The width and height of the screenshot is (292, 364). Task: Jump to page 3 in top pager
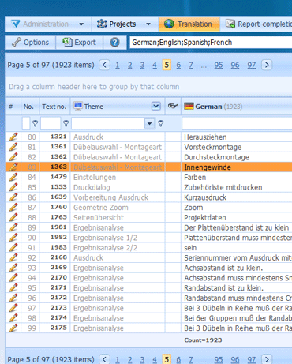[142, 65]
